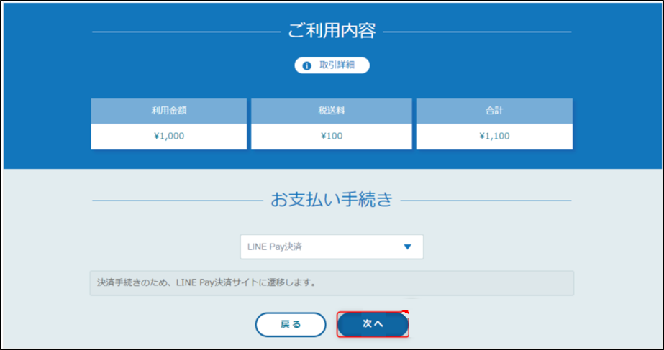Click the ご利用内容 section heading
This screenshot has height=350, width=664.
pos(332,31)
